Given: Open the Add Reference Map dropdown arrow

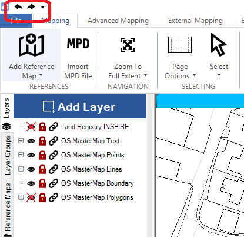Looking at the screenshot, I should click(x=41, y=75).
